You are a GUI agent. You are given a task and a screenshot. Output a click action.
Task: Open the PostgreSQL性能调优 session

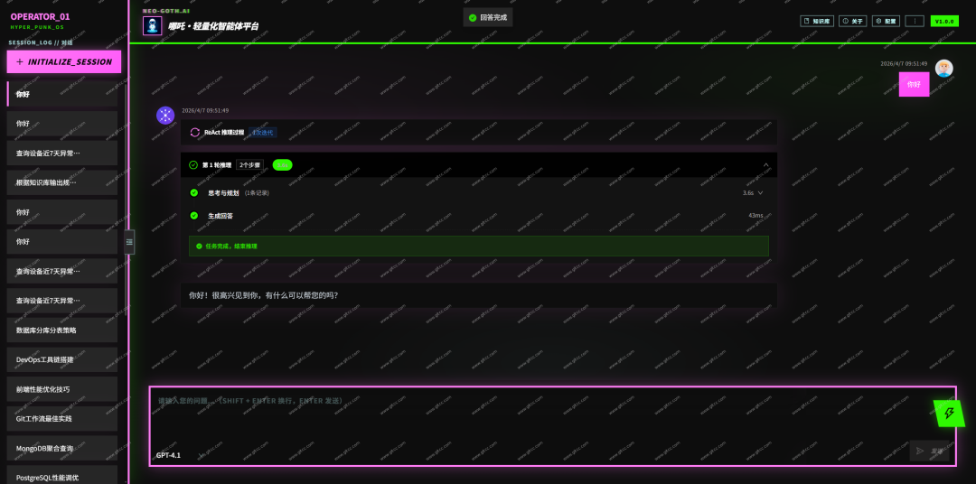[x=62, y=475]
